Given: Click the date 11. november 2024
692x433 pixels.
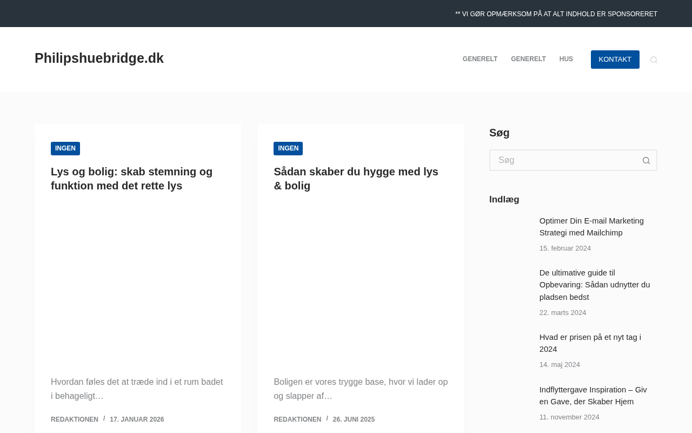Looking at the screenshot, I should pos(569,417).
